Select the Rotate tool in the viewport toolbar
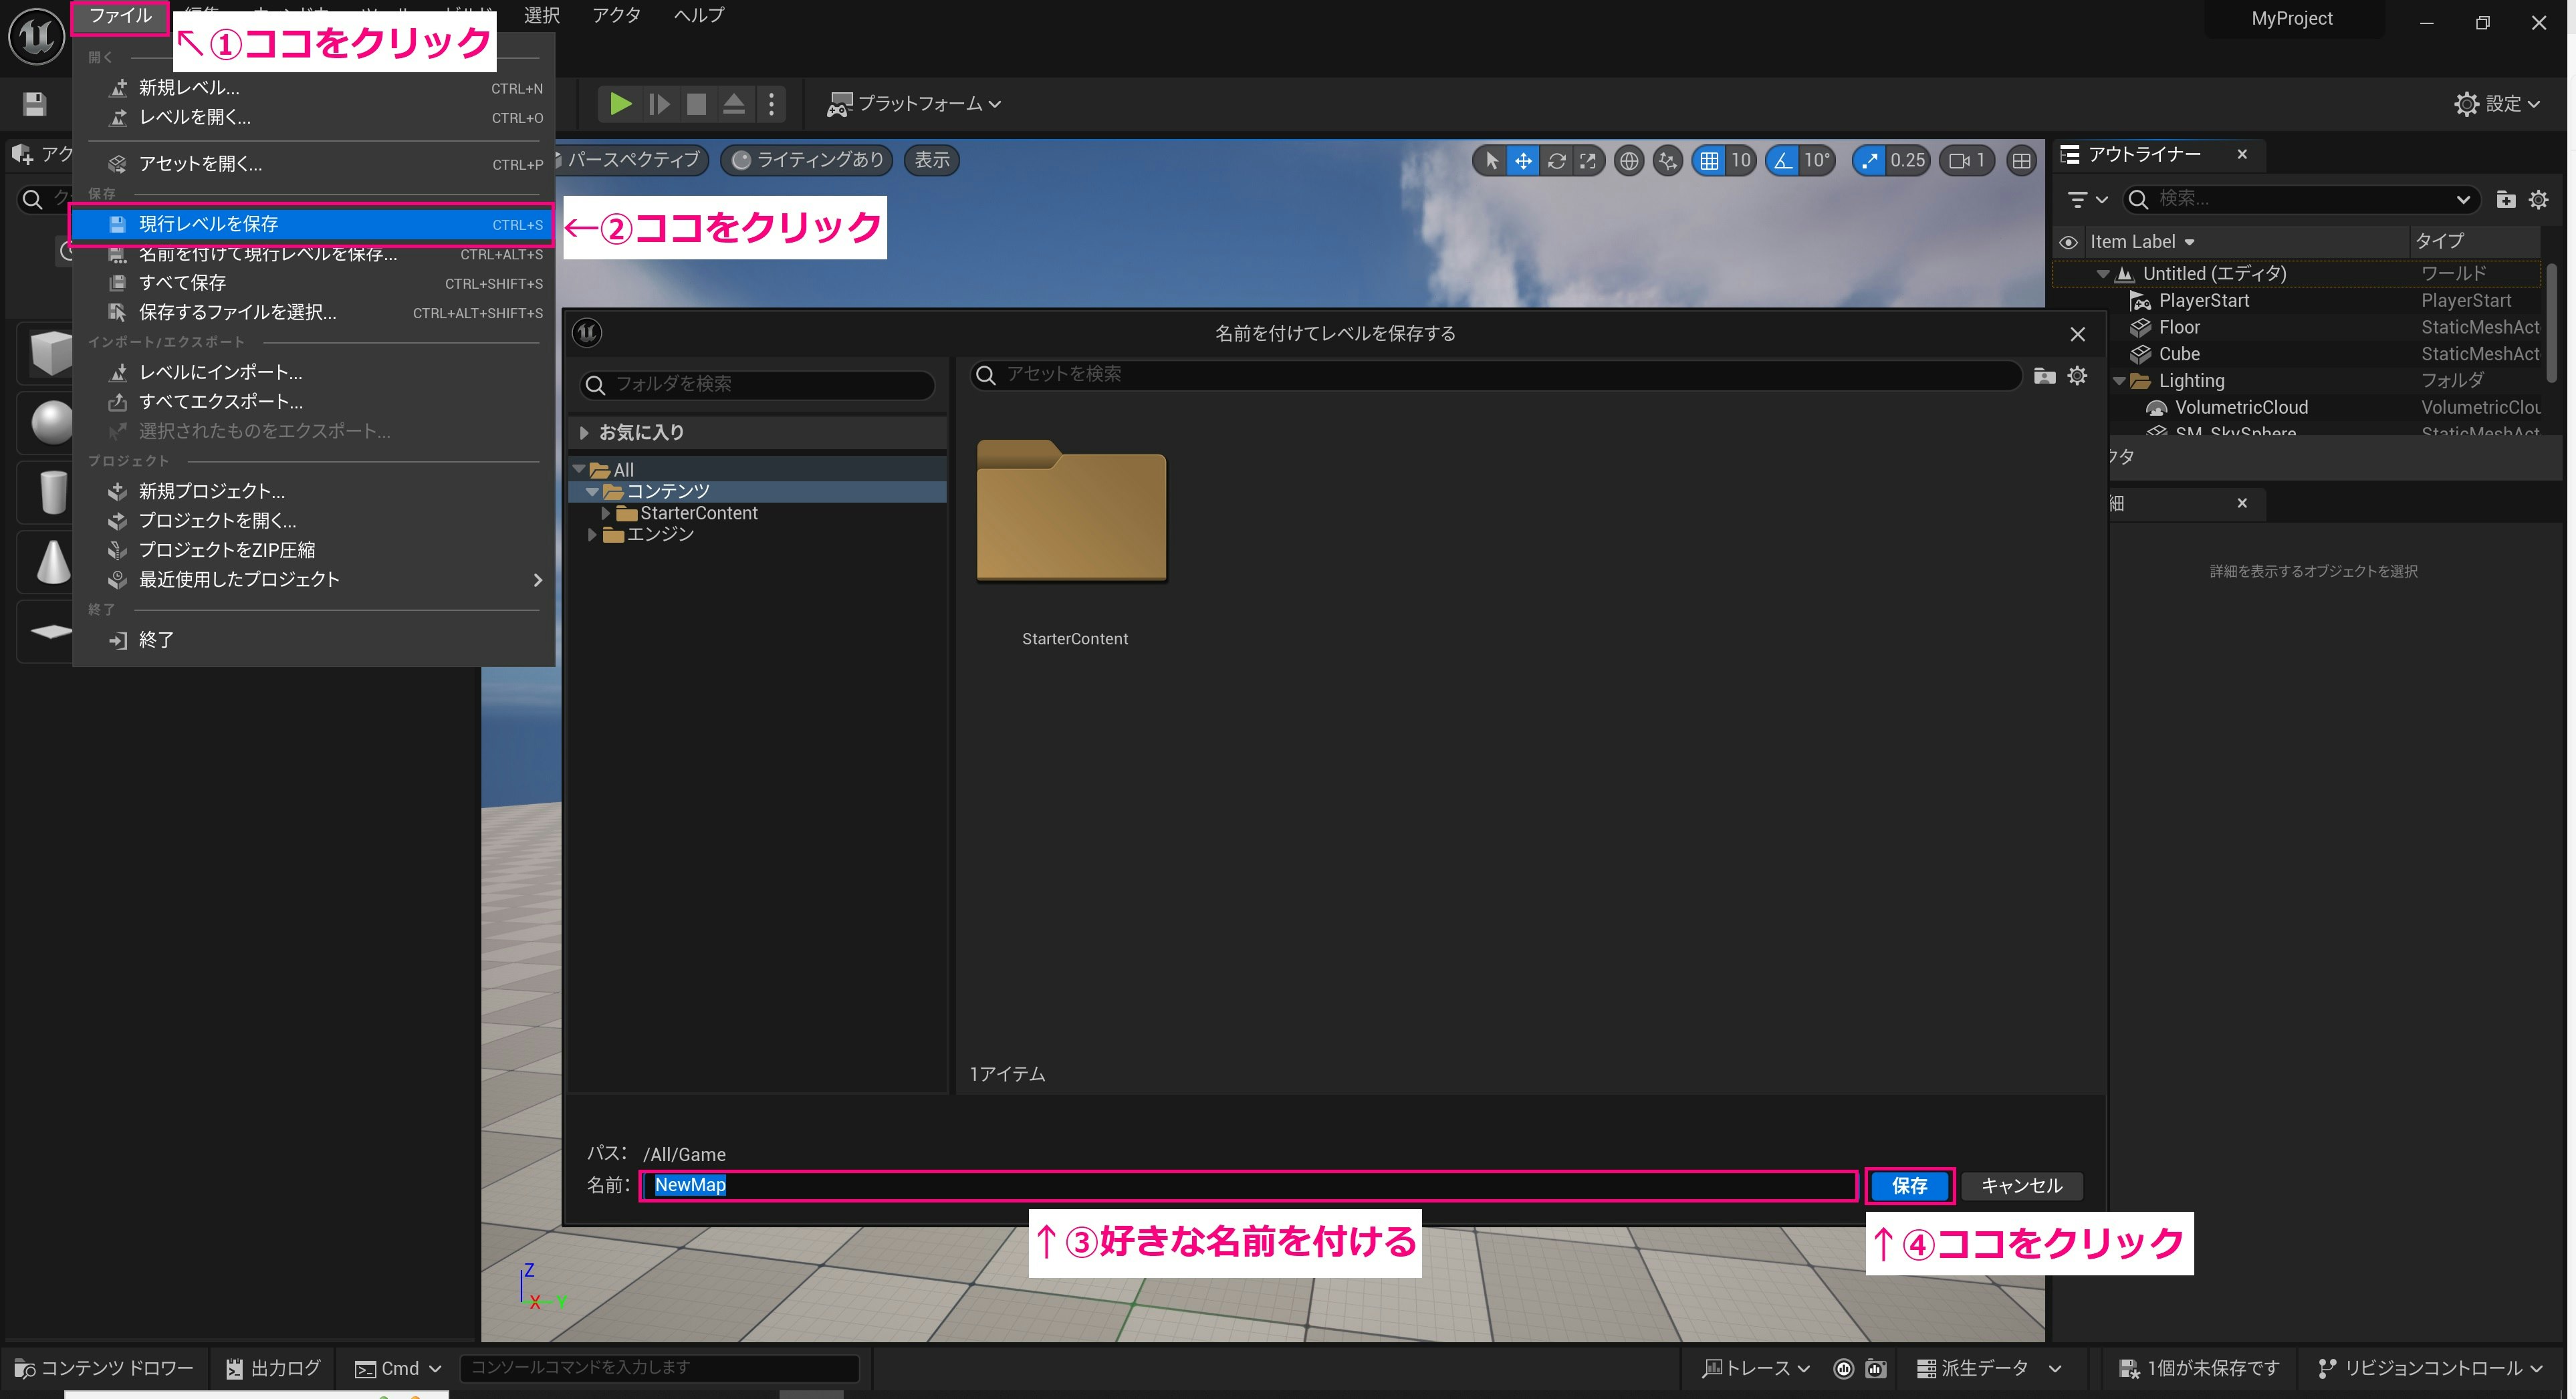2576x1399 pixels. pos(1557,160)
